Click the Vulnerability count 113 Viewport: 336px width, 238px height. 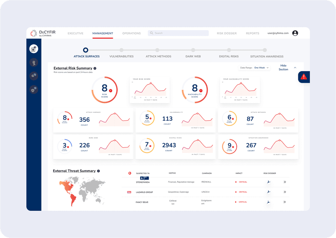[x=167, y=119]
